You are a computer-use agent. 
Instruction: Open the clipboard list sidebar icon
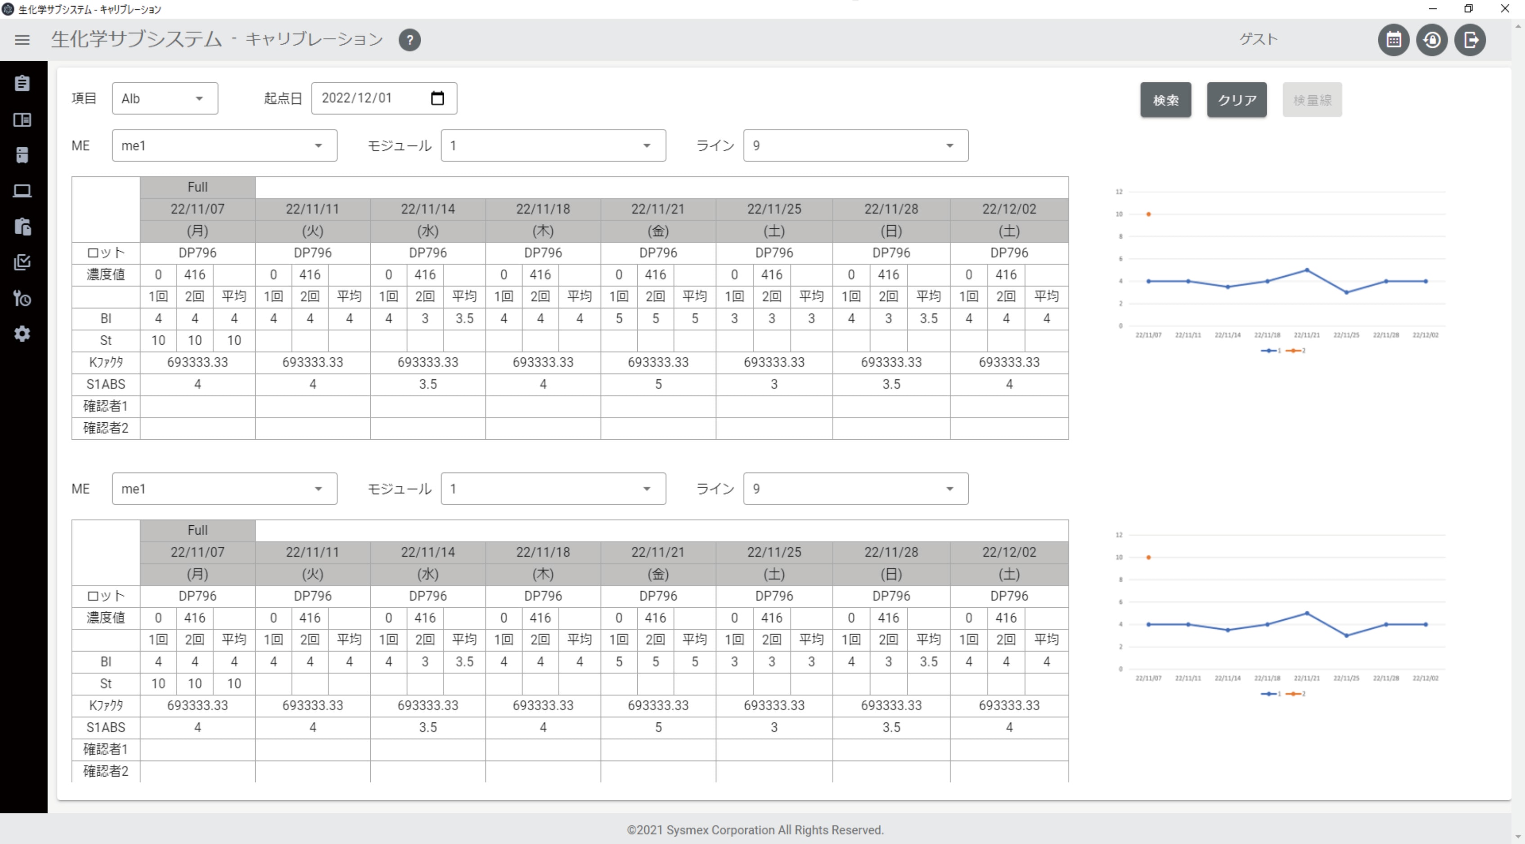point(22,83)
